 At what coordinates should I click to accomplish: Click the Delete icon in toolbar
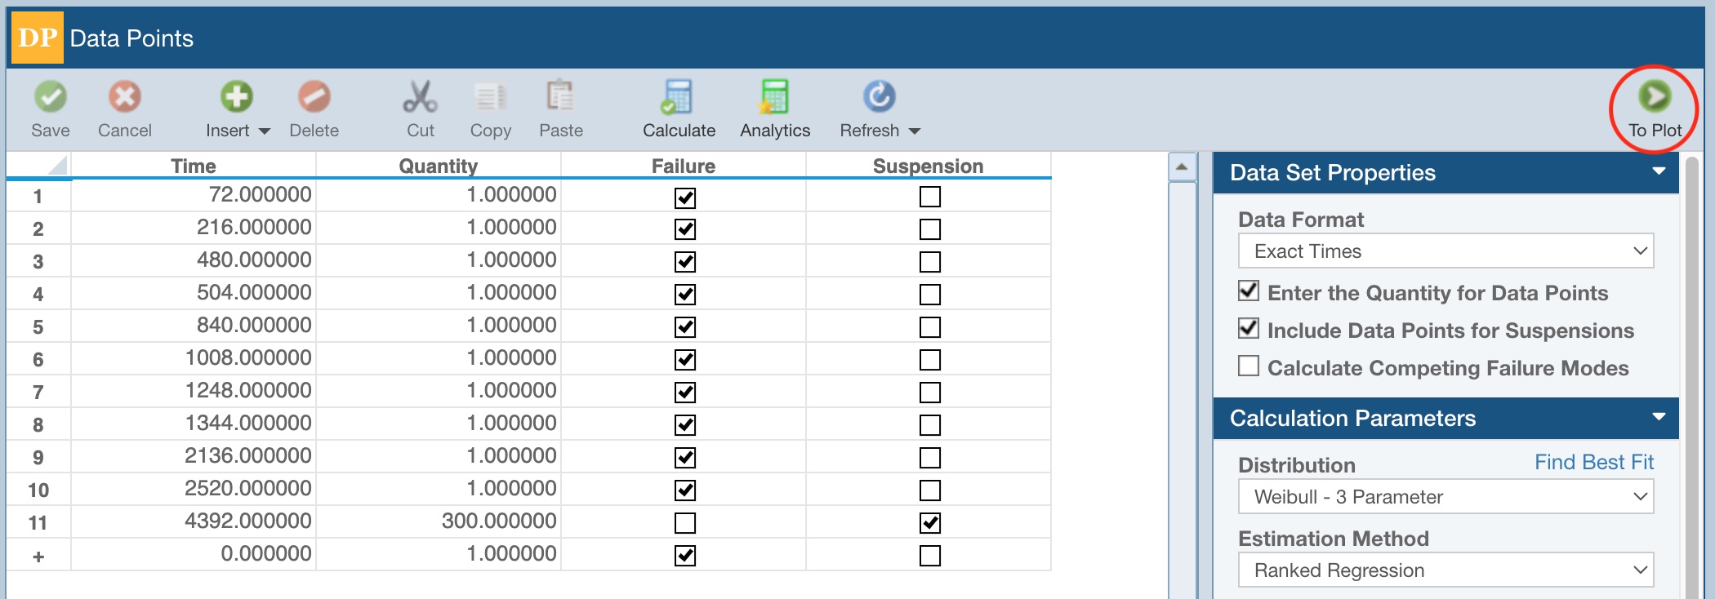(x=314, y=97)
